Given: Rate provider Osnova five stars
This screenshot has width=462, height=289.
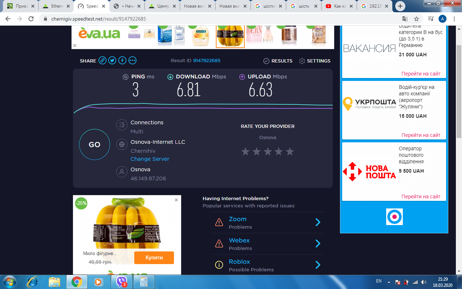Looking at the screenshot, I should [290, 151].
